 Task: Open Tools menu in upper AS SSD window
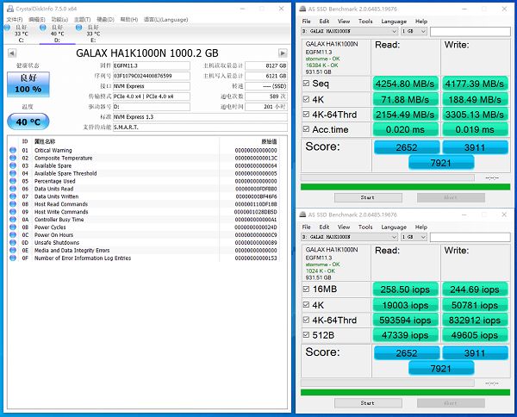(365, 21)
